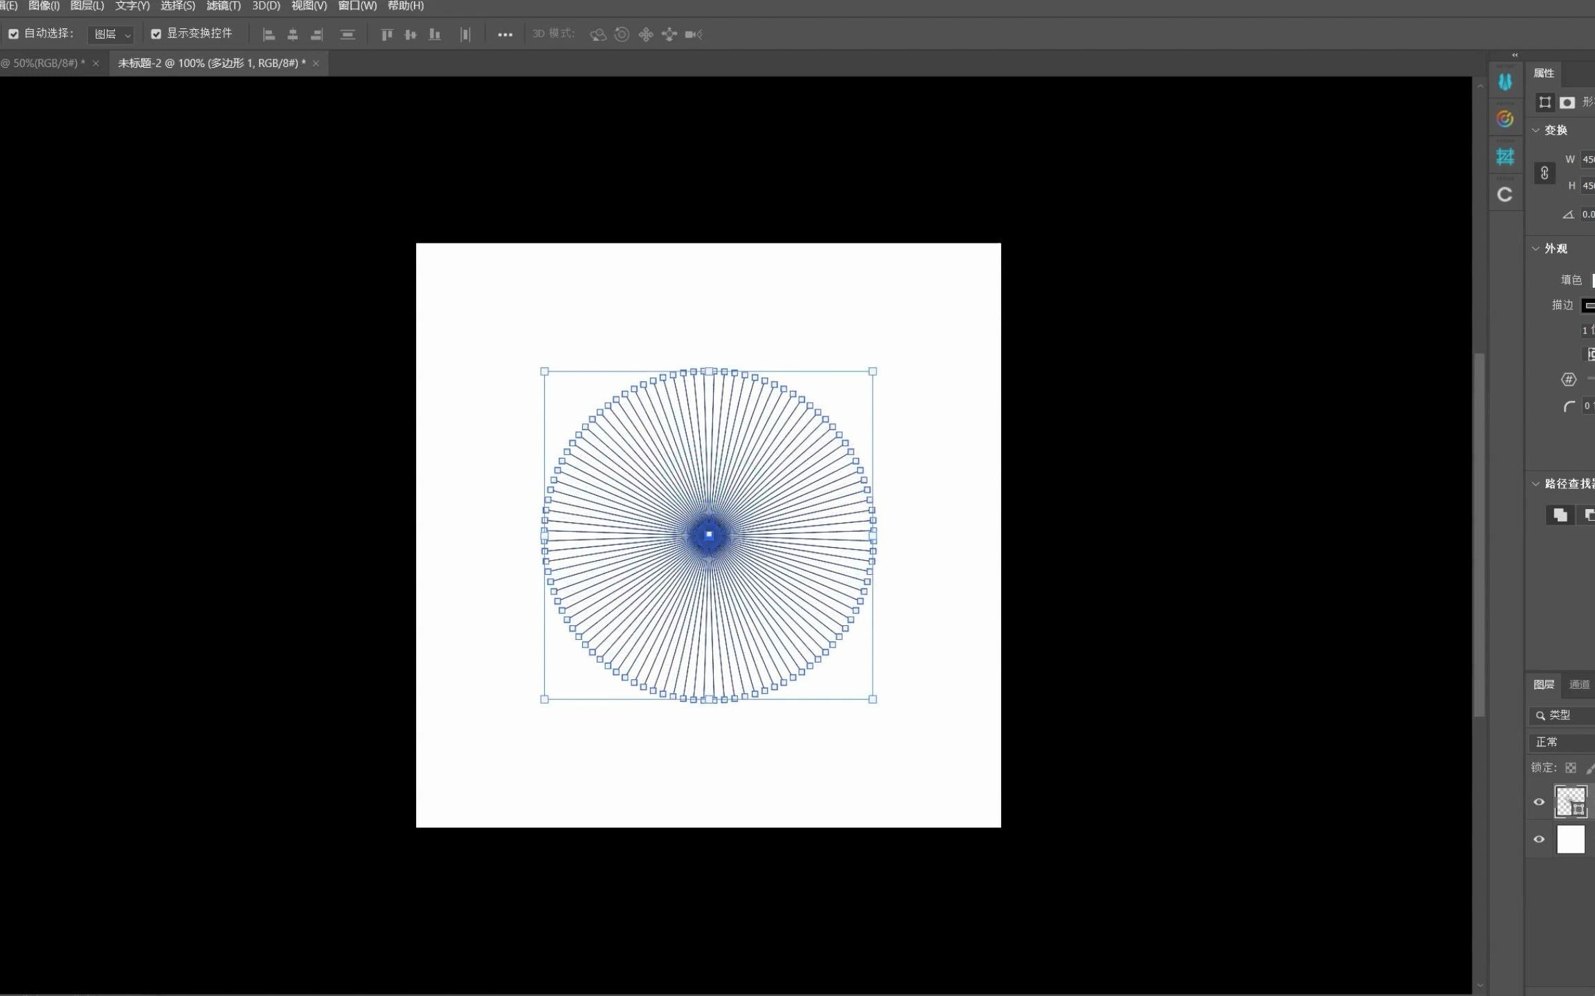Collapse the 外观 section
1595x996 pixels.
click(x=1535, y=248)
